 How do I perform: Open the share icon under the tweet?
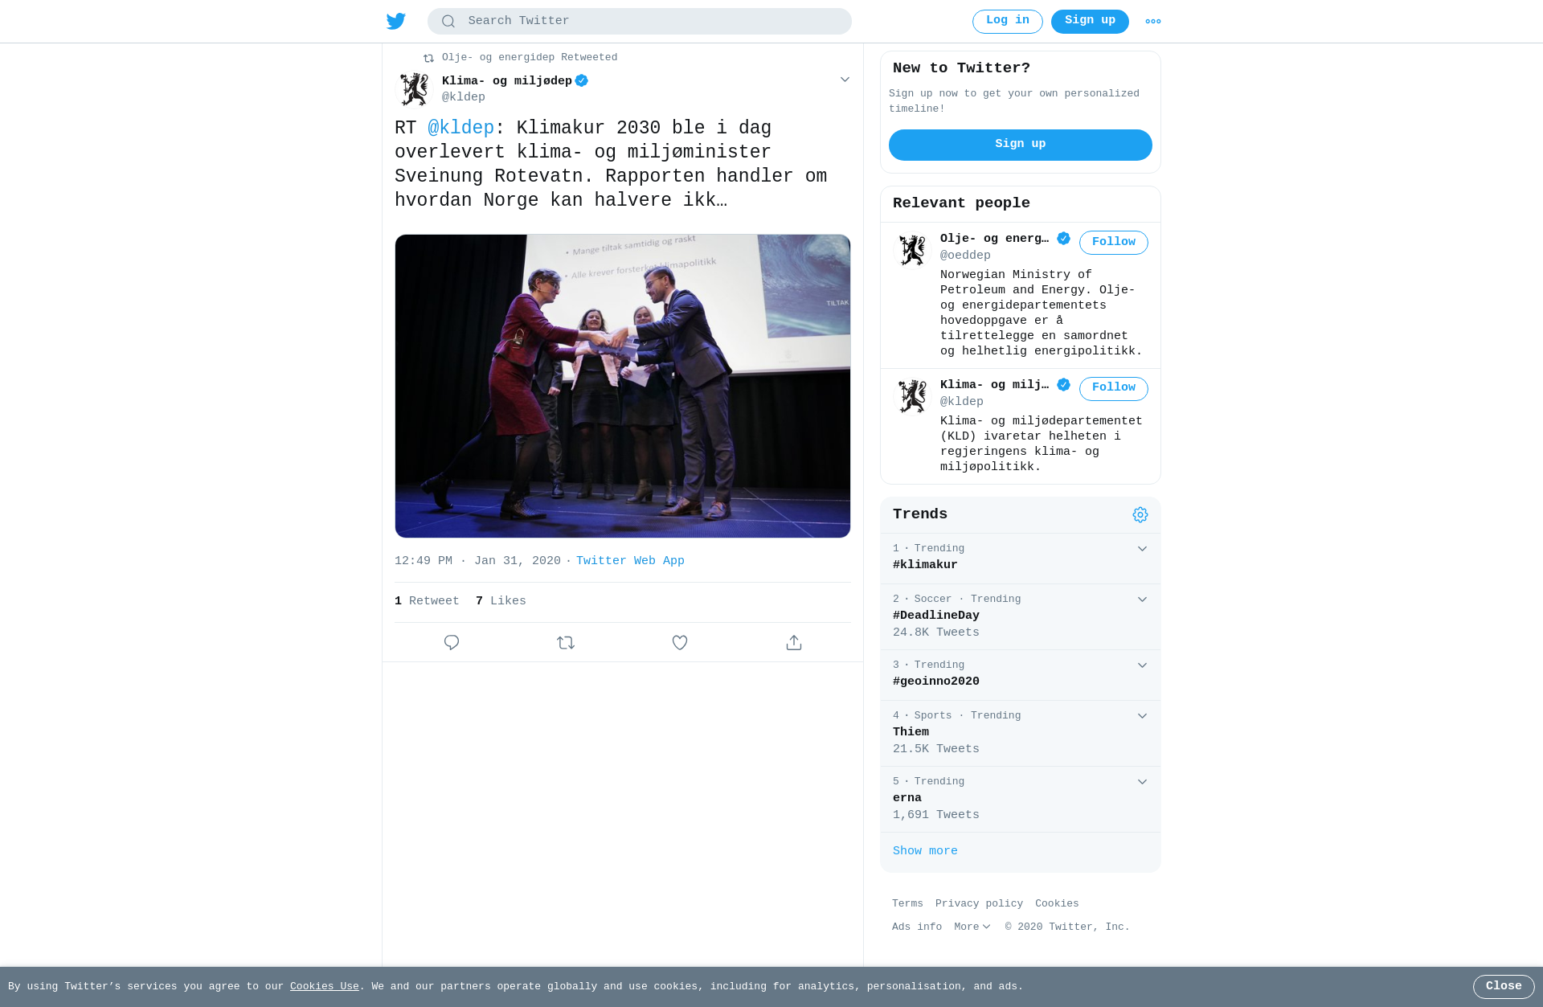click(x=794, y=642)
